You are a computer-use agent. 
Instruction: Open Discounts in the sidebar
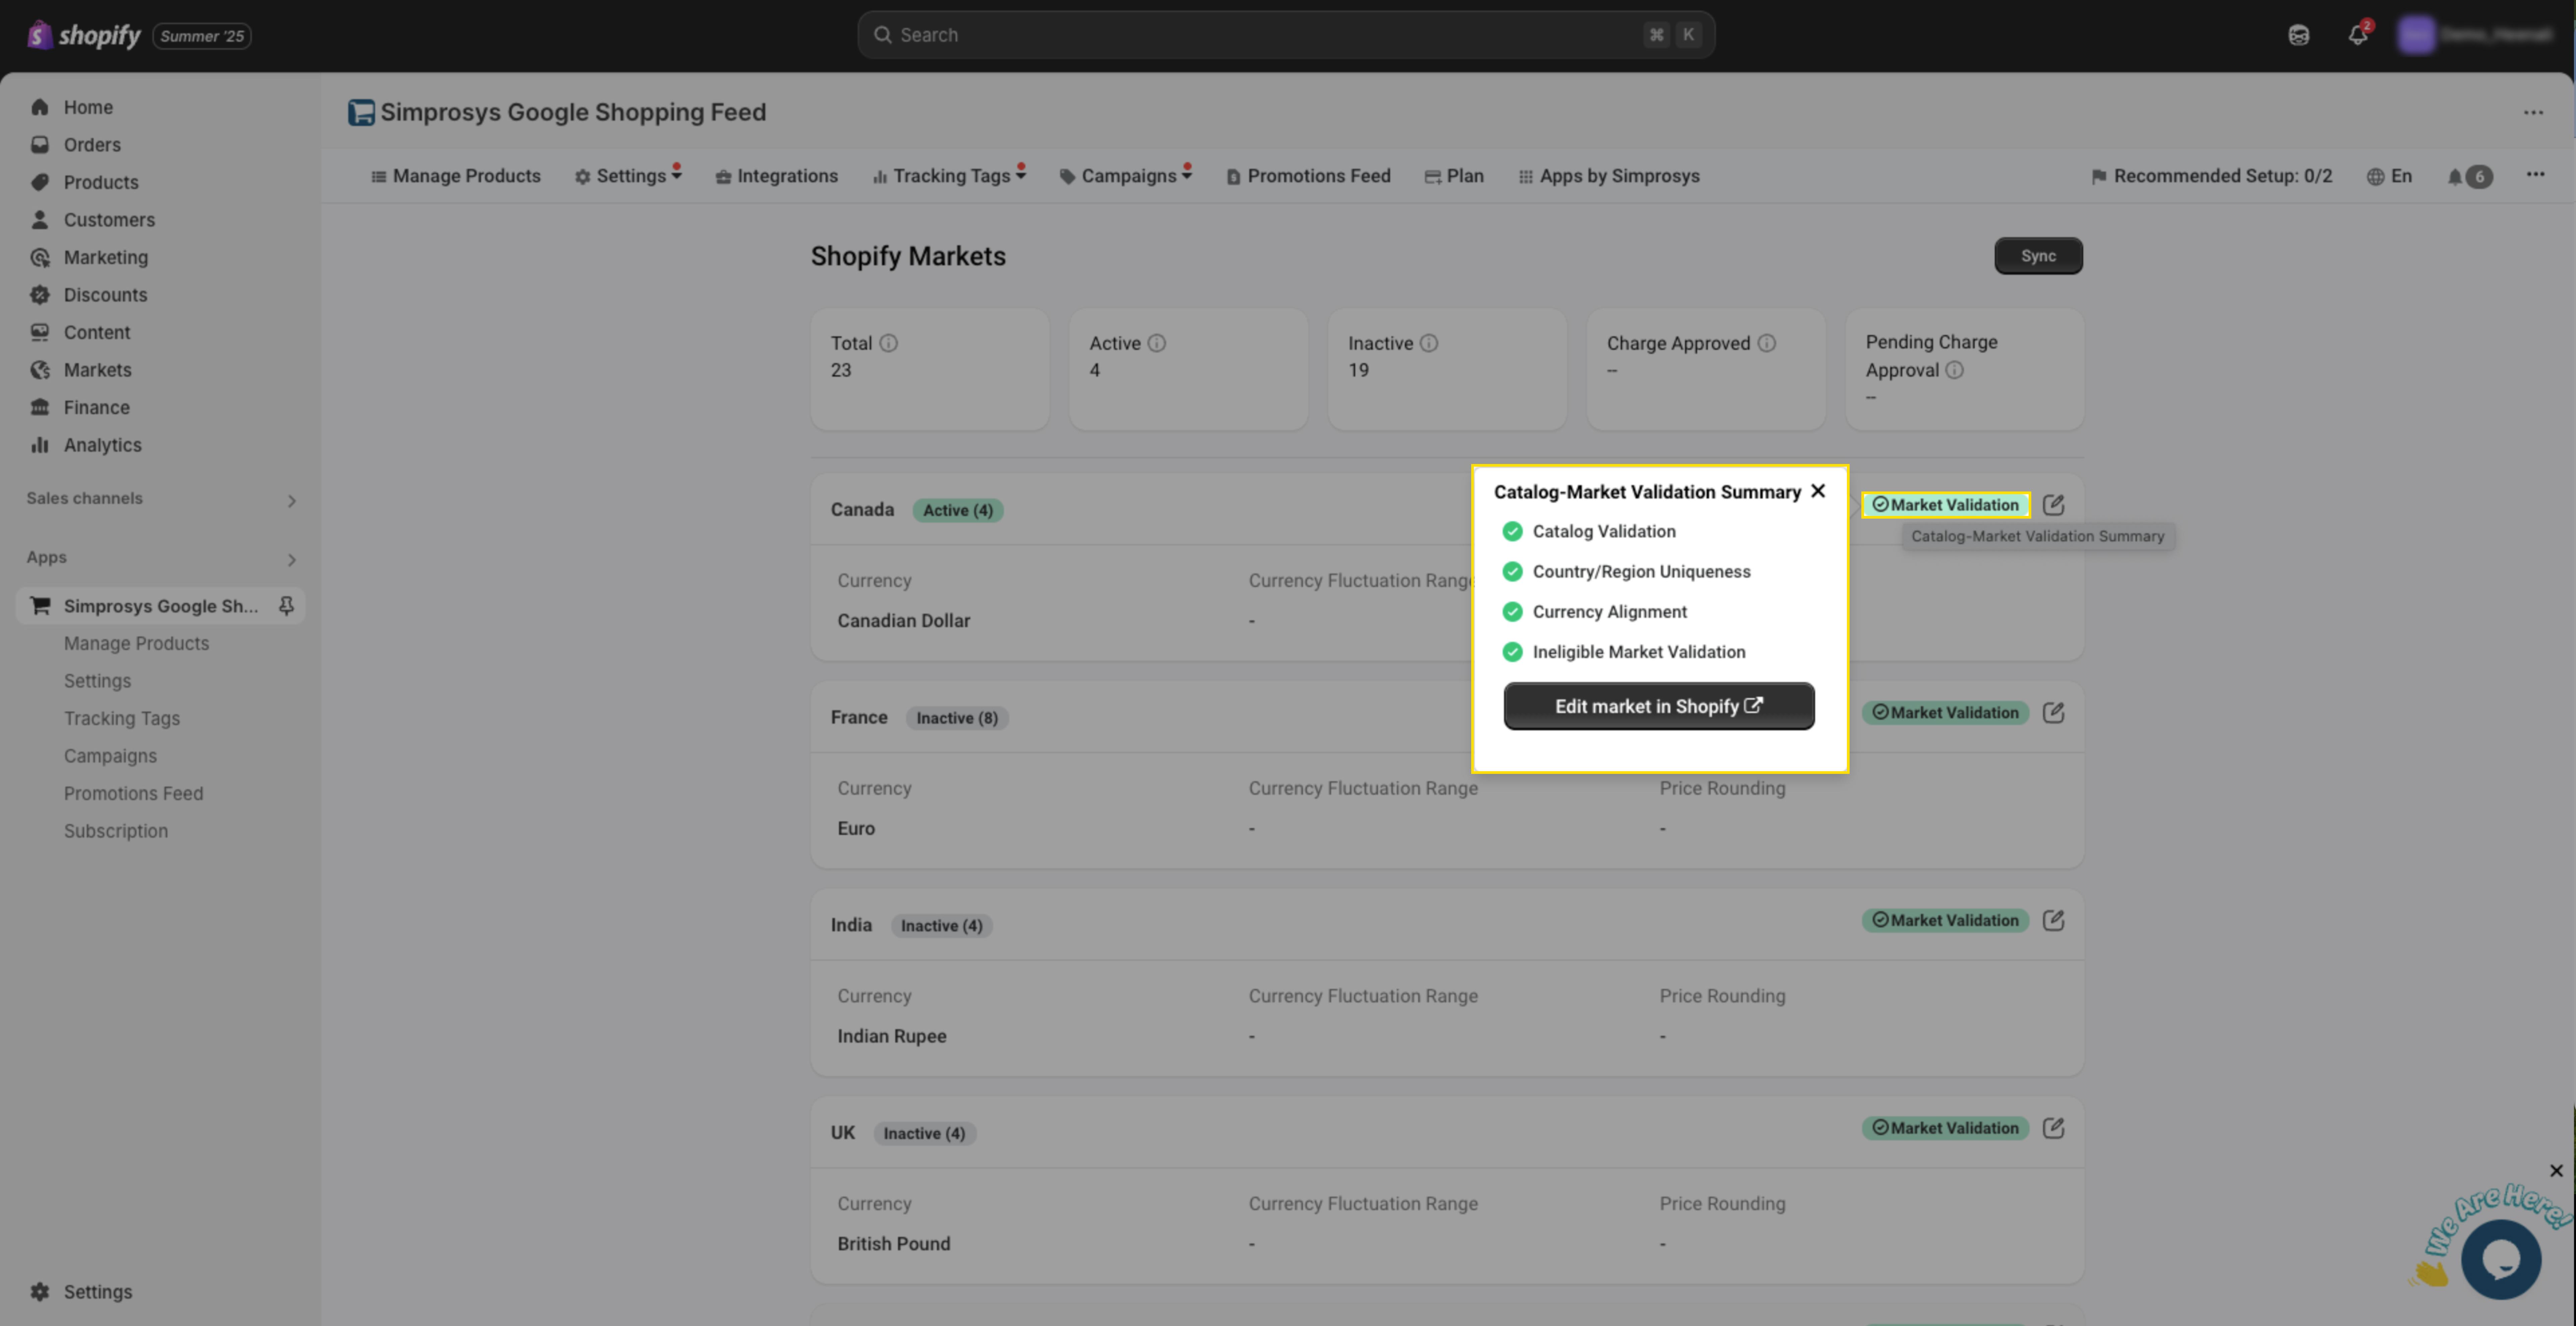[x=105, y=295]
